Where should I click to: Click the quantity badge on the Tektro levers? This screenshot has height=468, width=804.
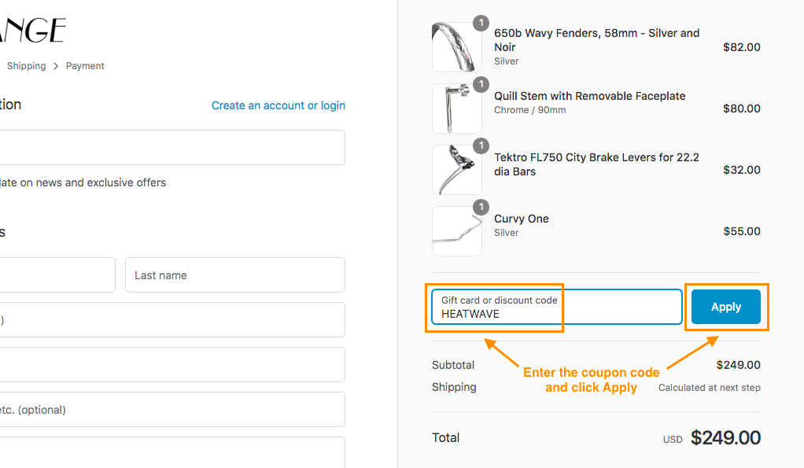coord(481,146)
